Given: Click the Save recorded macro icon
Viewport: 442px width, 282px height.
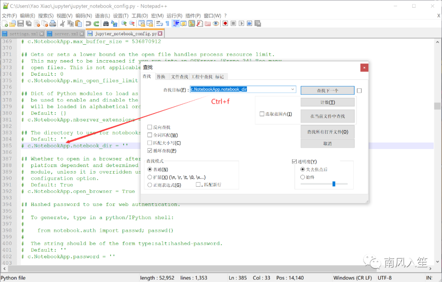Looking at the screenshot, I should pyautogui.click(x=258, y=23).
